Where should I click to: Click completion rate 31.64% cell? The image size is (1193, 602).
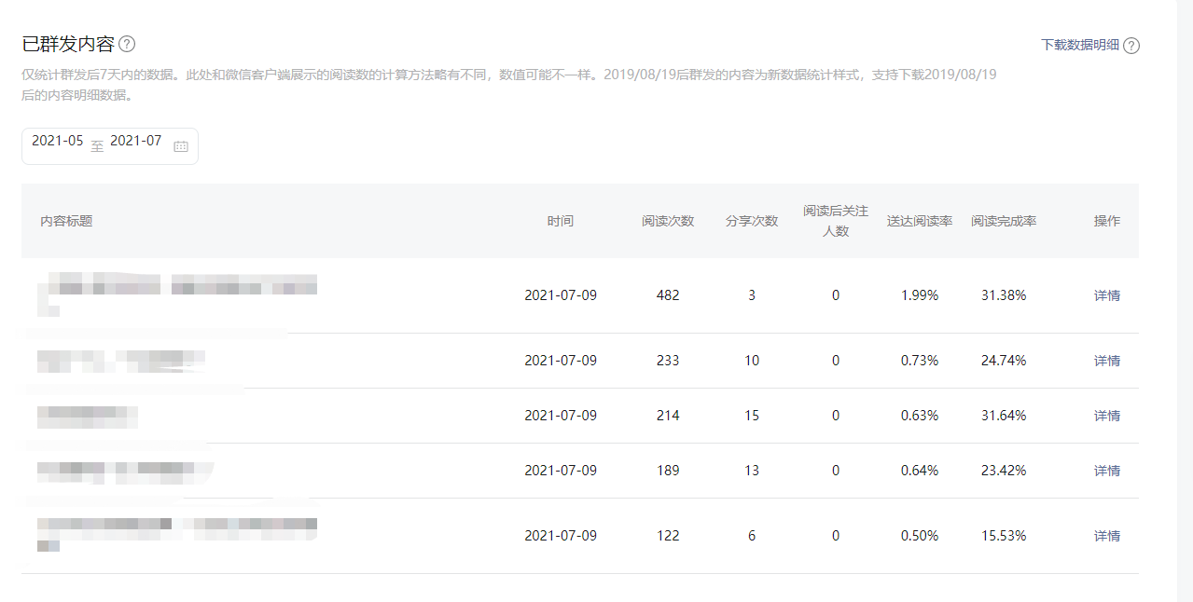coord(1004,416)
